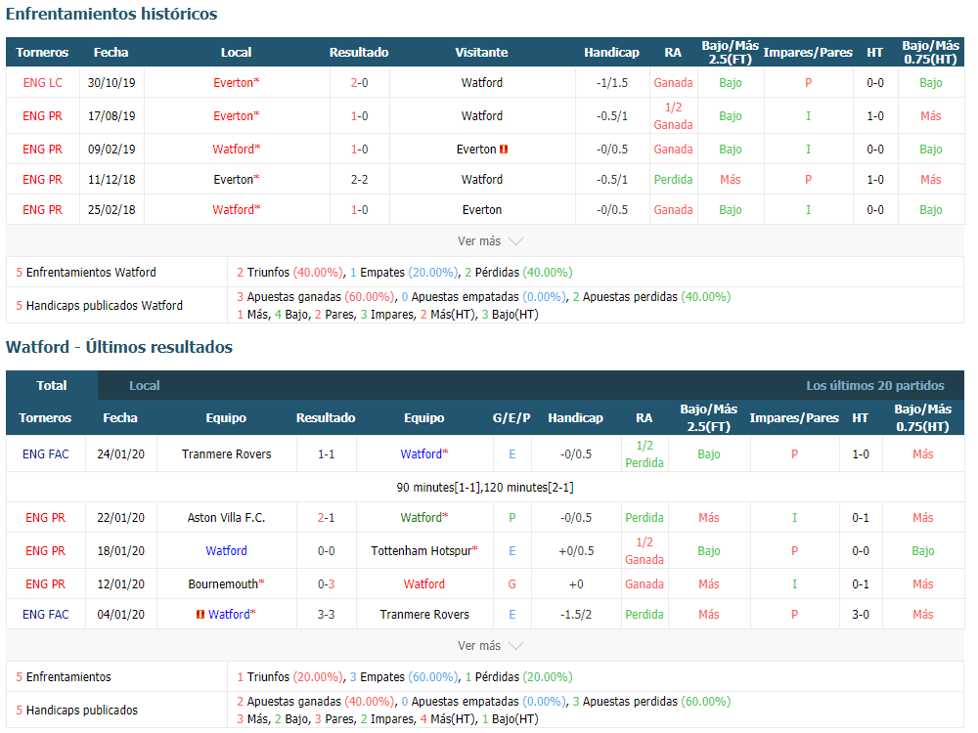The image size is (978, 733).
Task: Open Everton team link in 30/10/19 match
Action: pos(236,83)
